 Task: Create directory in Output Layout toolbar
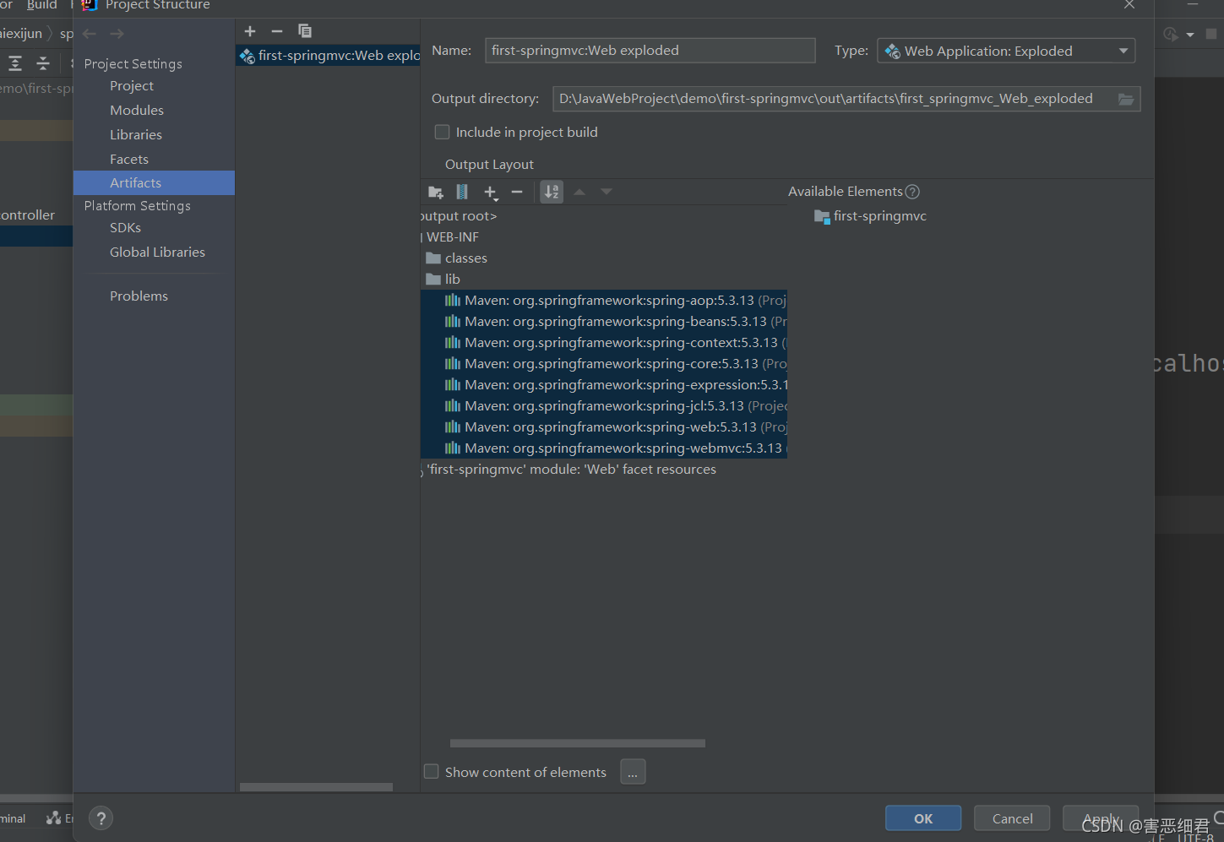click(x=436, y=193)
